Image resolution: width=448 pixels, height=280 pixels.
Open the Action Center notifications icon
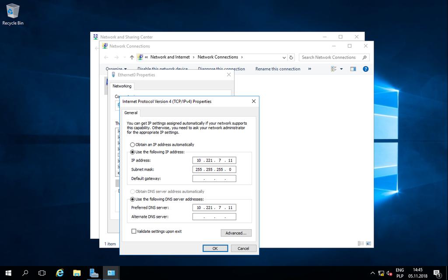tap(437, 273)
